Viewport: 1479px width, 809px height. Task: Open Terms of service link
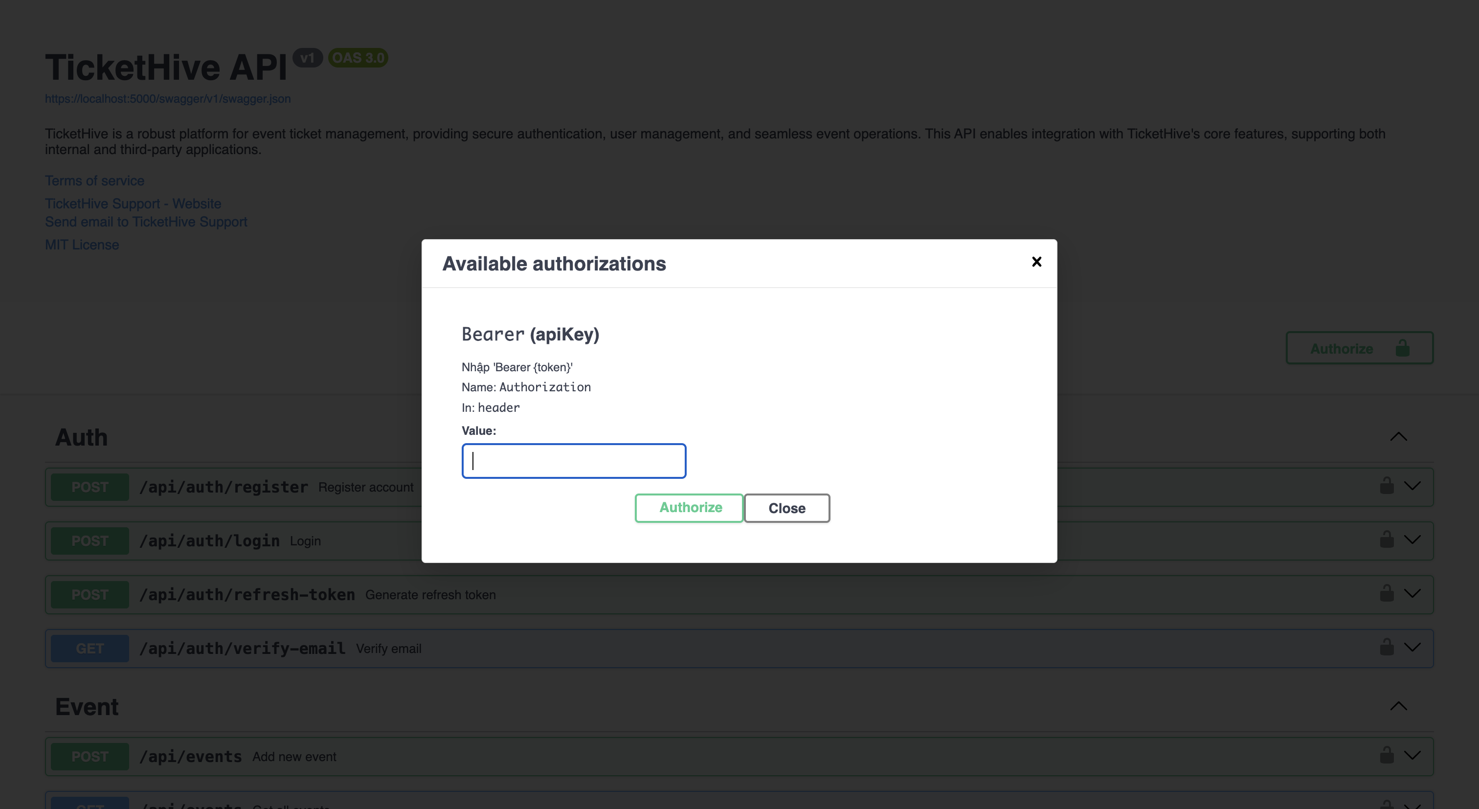95,181
